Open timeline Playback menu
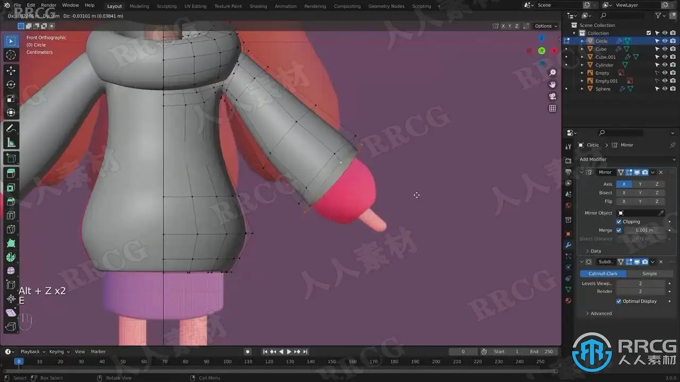 (32, 352)
